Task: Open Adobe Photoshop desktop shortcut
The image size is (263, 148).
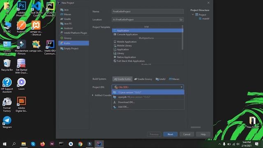Action: coord(21,9)
